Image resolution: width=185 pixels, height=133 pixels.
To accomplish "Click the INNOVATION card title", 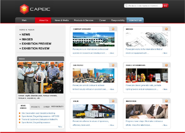I will click(131, 101).
